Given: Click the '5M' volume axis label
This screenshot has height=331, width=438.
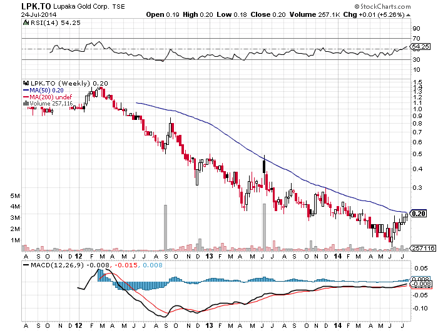Looking at the screenshot, I should (x=16, y=196).
